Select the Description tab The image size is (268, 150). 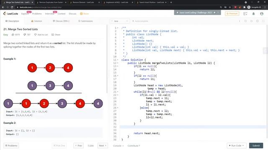pyautogui.click(x=12, y=21)
